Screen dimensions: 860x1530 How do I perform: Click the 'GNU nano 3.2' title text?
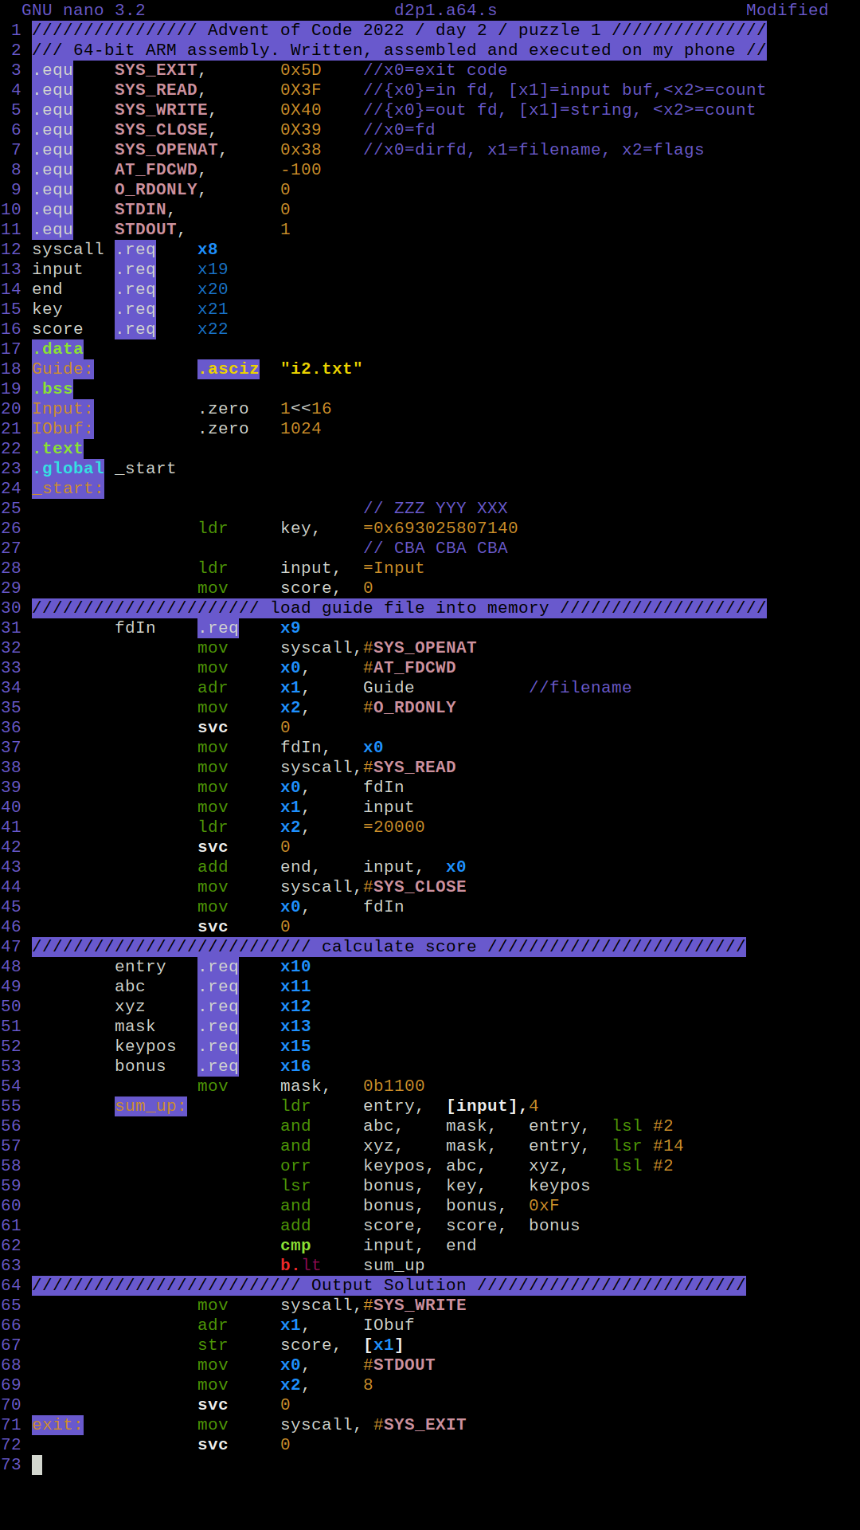(84, 10)
